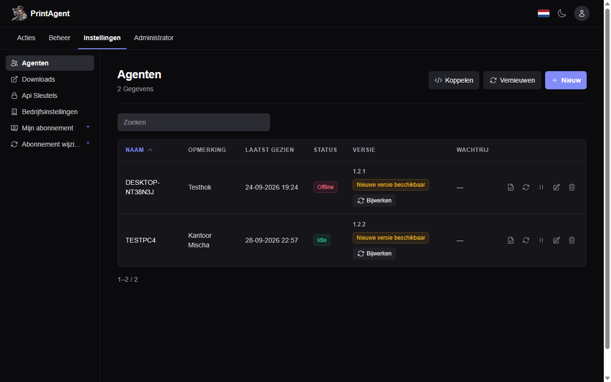This screenshot has height=382, width=611.
Task: Click the 24-09-2026 19:24 timestamp
Action: (x=272, y=187)
